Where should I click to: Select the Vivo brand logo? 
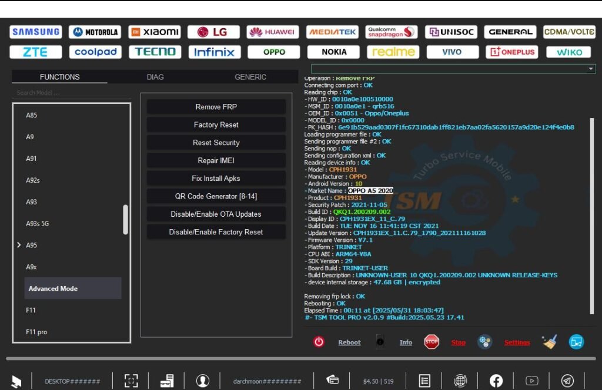(x=453, y=52)
